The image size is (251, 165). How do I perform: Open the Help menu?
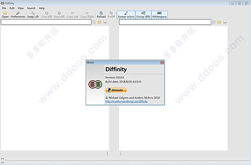(42, 8)
